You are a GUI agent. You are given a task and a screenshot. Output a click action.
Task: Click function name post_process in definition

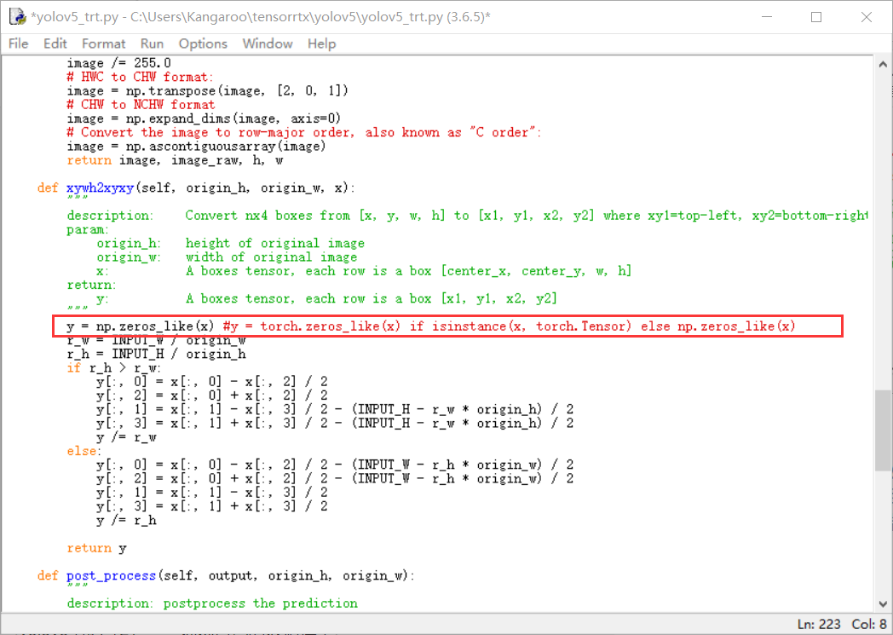(111, 576)
